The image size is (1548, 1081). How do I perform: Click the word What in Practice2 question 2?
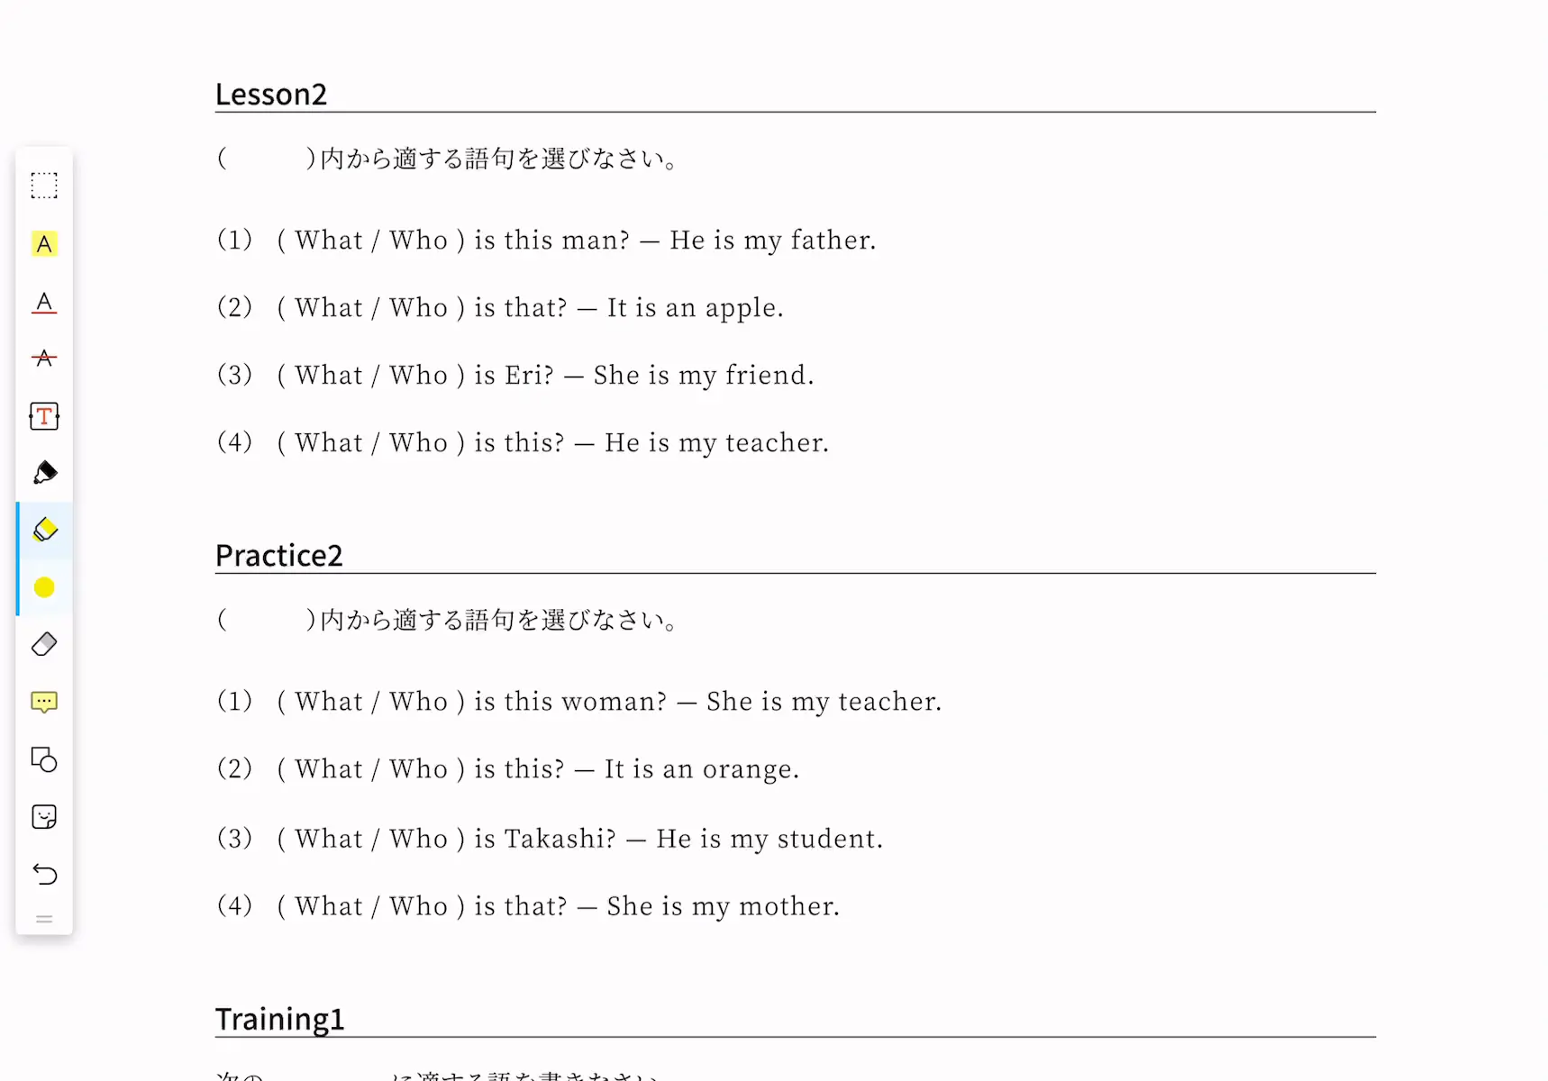click(x=329, y=768)
